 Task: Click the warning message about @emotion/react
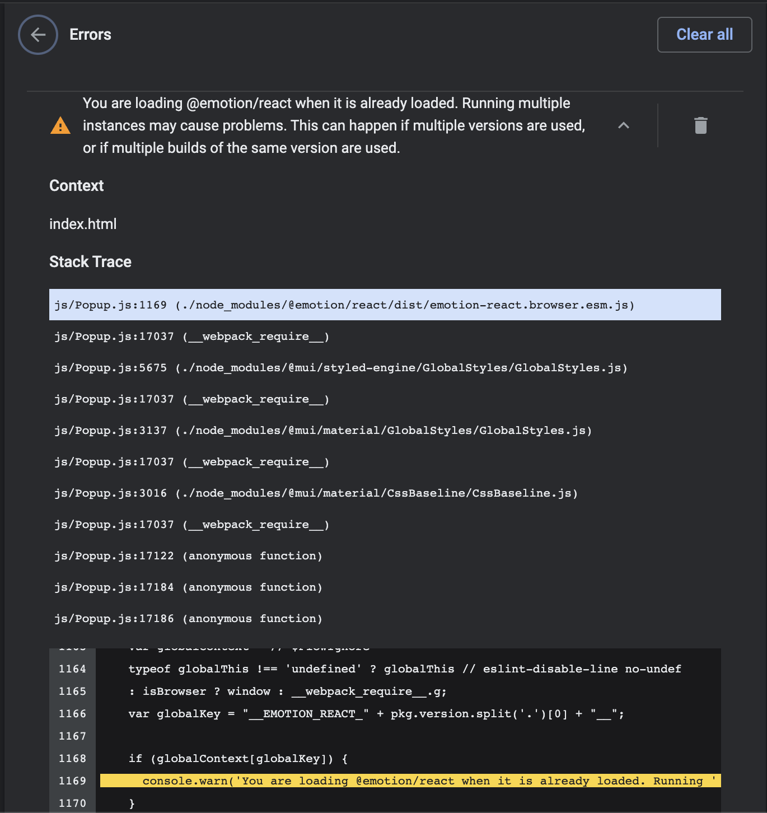pos(334,125)
